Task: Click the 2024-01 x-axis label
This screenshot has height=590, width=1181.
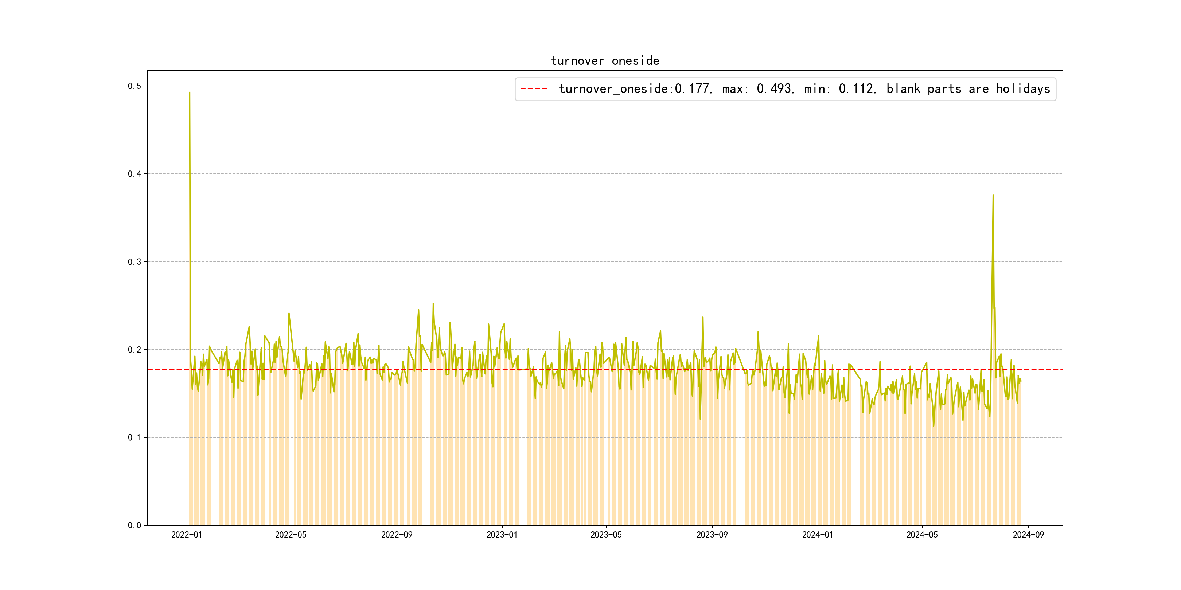Action: (x=818, y=535)
